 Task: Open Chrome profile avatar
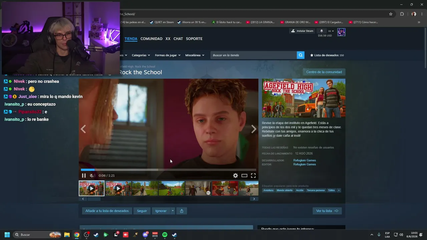(414, 14)
